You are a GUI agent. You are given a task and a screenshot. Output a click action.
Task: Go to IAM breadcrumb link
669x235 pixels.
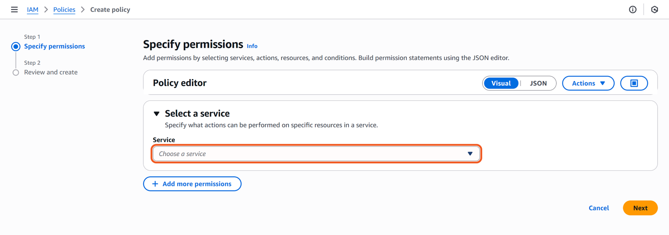click(x=33, y=10)
